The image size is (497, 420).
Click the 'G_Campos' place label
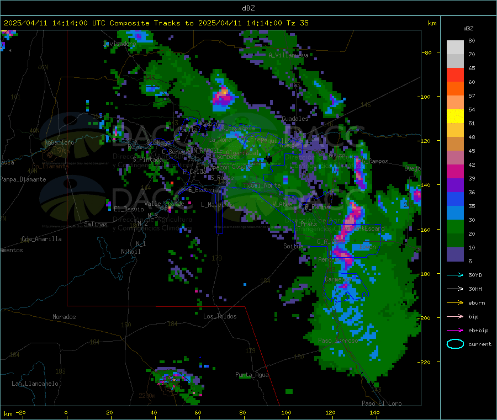[375, 161]
